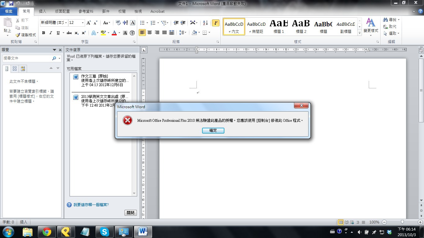This screenshot has width=424, height=238.
Task: Click the Decrease Indent icon
Action: click(176, 23)
